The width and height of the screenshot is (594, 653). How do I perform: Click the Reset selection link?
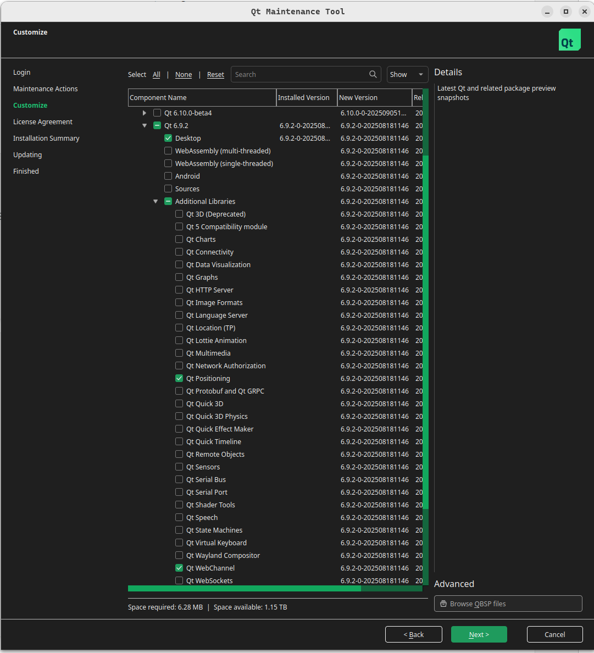(x=215, y=75)
